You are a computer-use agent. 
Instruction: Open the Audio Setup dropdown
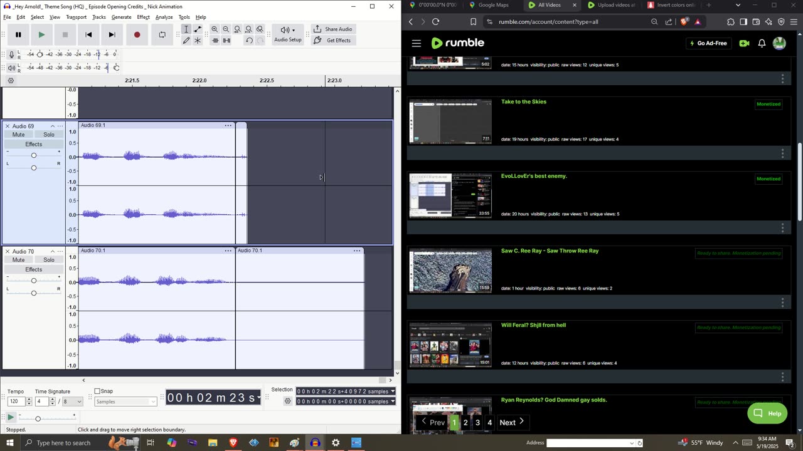click(x=288, y=34)
